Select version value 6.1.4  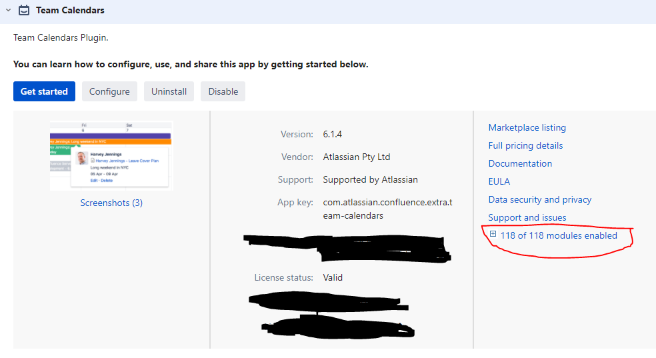click(x=332, y=134)
